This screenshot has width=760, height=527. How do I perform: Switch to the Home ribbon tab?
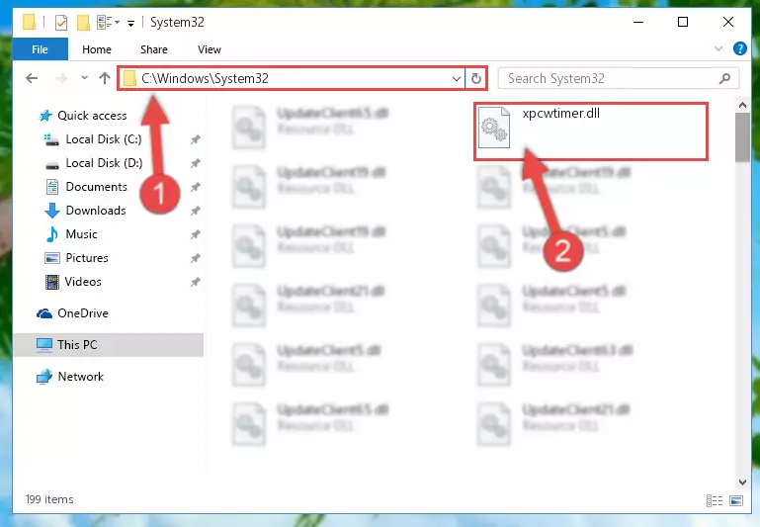point(97,49)
